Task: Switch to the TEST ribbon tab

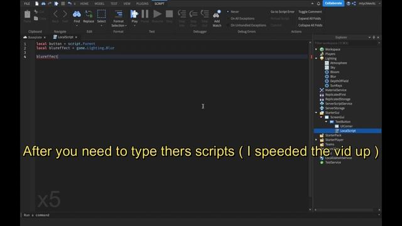Action: (114, 4)
